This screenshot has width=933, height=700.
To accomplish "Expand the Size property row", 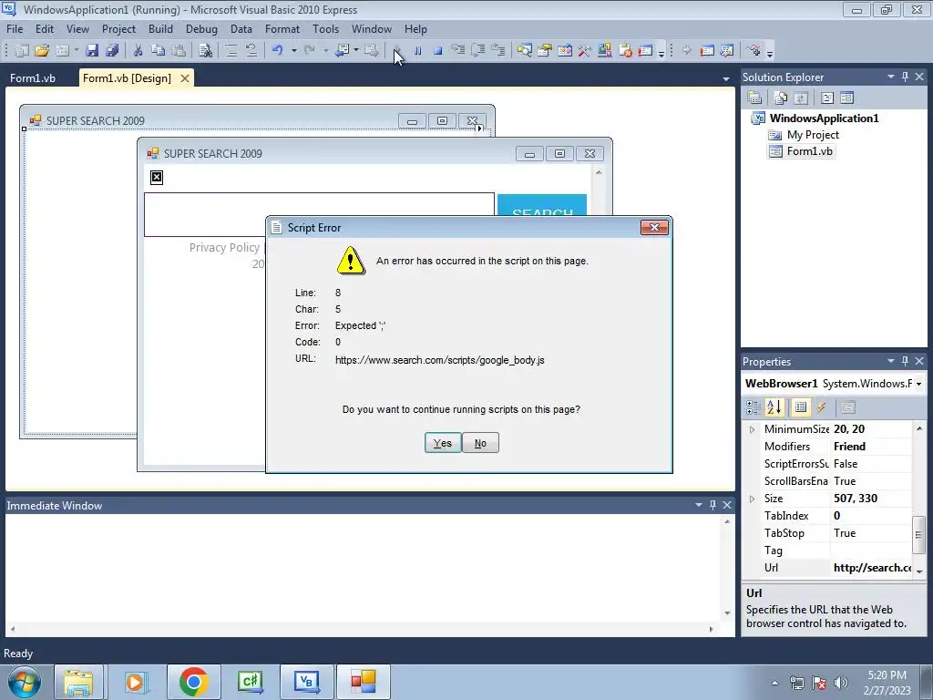I will coord(752,499).
